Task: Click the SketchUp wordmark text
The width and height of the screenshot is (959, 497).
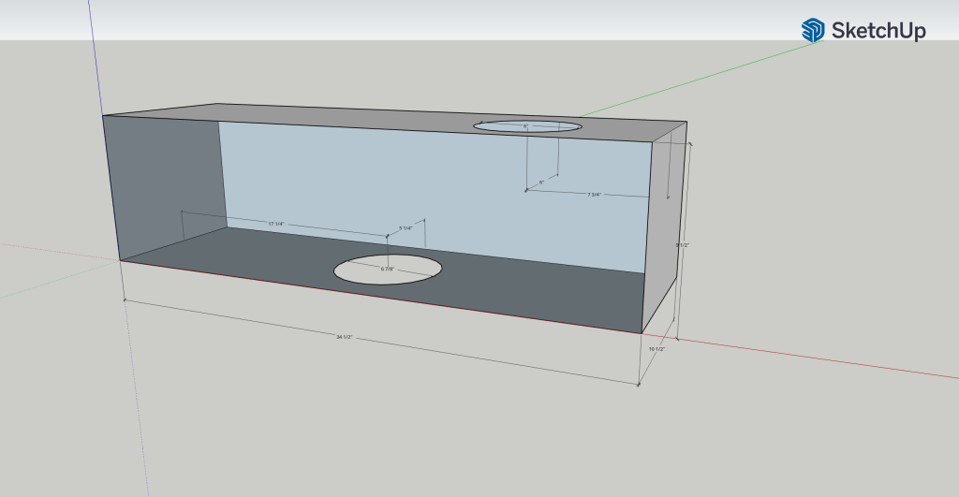Action: pos(878,31)
